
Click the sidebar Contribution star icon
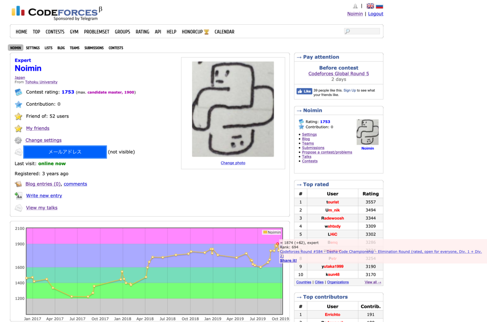click(x=301, y=127)
